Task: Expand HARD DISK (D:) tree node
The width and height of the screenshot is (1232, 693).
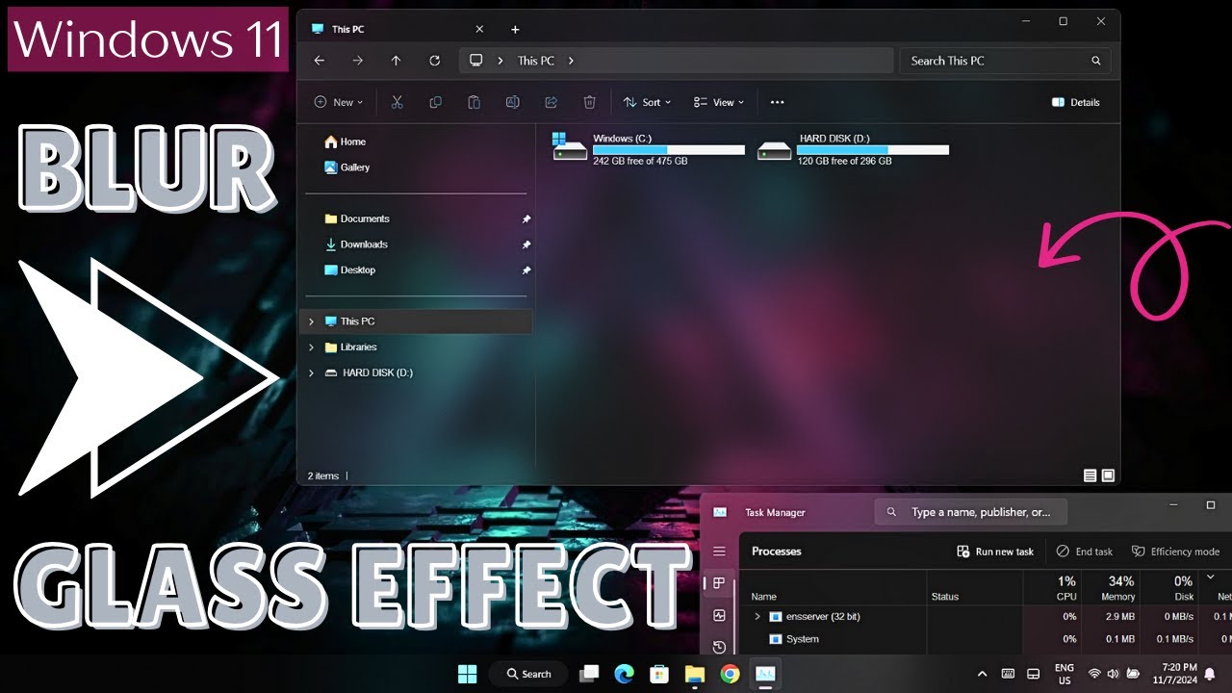Action: 311,372
